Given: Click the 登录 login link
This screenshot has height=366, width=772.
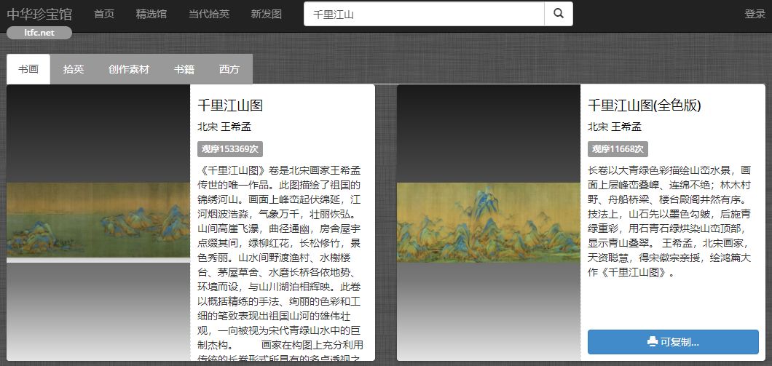Looking at the screenshot, I should pyautogui.click(x=755, y=14).
